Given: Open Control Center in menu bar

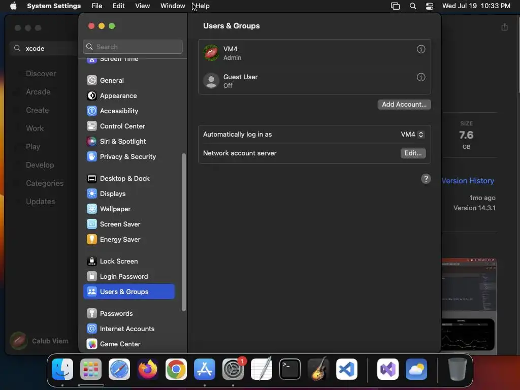Looking at the screenshot, I should pyautogui.click(x=430, y=6).
